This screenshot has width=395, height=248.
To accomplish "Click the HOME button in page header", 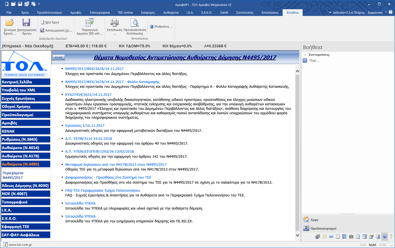I will point(59,57).
